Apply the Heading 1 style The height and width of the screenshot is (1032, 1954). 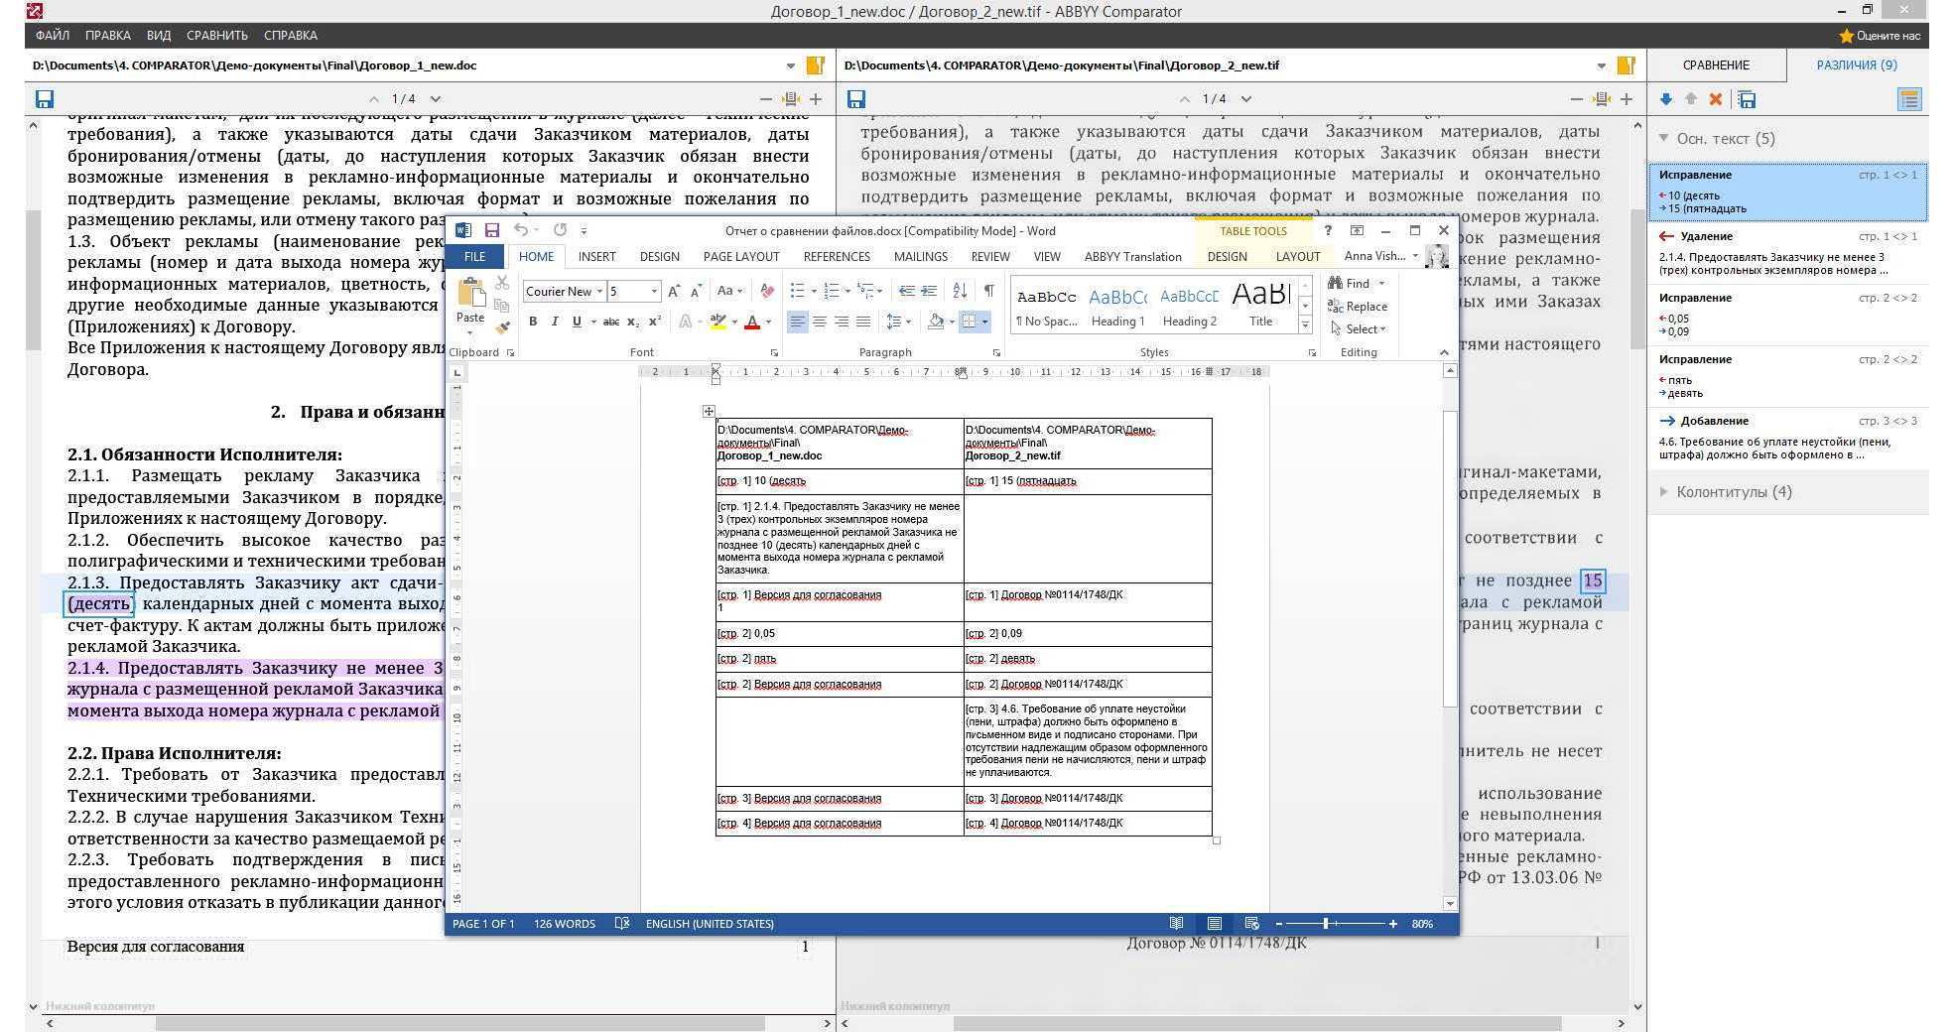pos(1117,306)
